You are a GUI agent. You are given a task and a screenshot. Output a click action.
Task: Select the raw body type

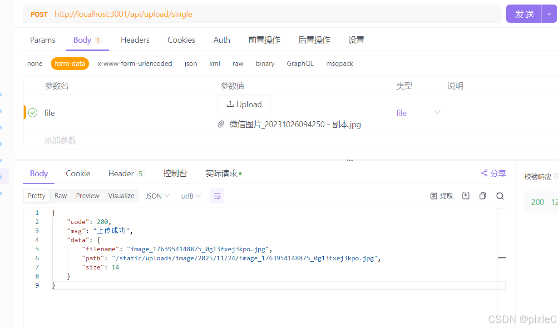point(238,64)
